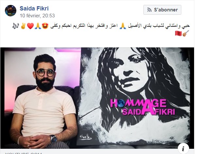Click the red heart emoji in caption
The image size is (197, 154).
pos(30,26)
